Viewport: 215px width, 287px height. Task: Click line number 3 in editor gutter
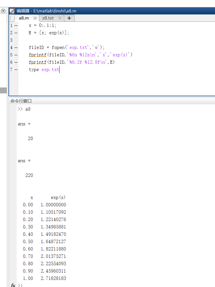pyautogui.click(x=11, y=40)
